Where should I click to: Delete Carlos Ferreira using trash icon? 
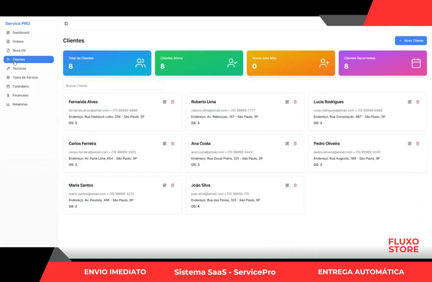click(x=173, y=144)
